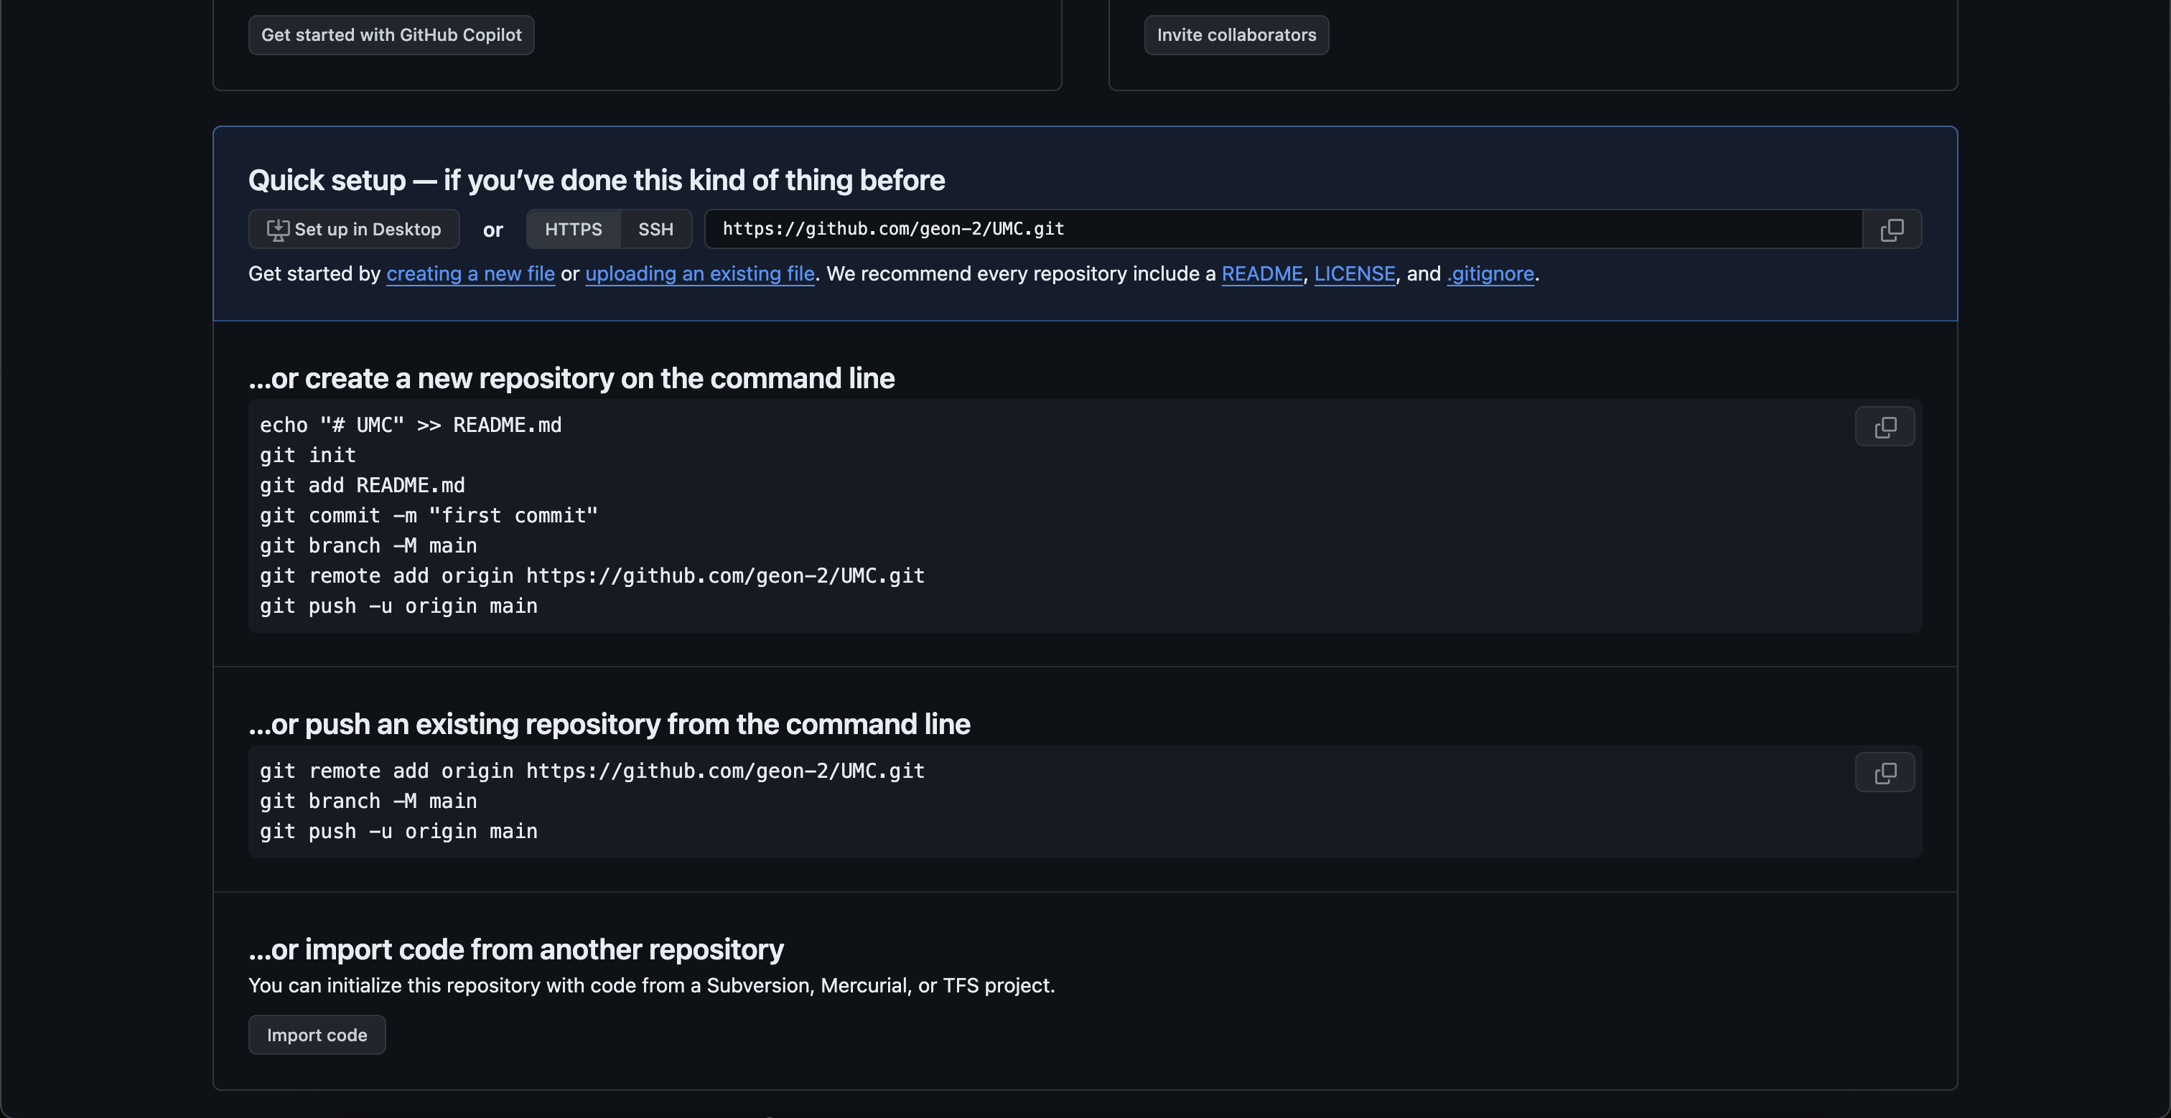The height and width of the screenshot is (1118, 2171).
Task: Click the git init command line
Action: tap(307, 456)
